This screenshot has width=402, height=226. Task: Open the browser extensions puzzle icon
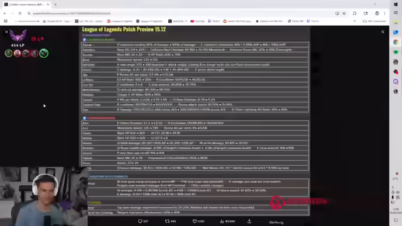click(x=354, y=13)
